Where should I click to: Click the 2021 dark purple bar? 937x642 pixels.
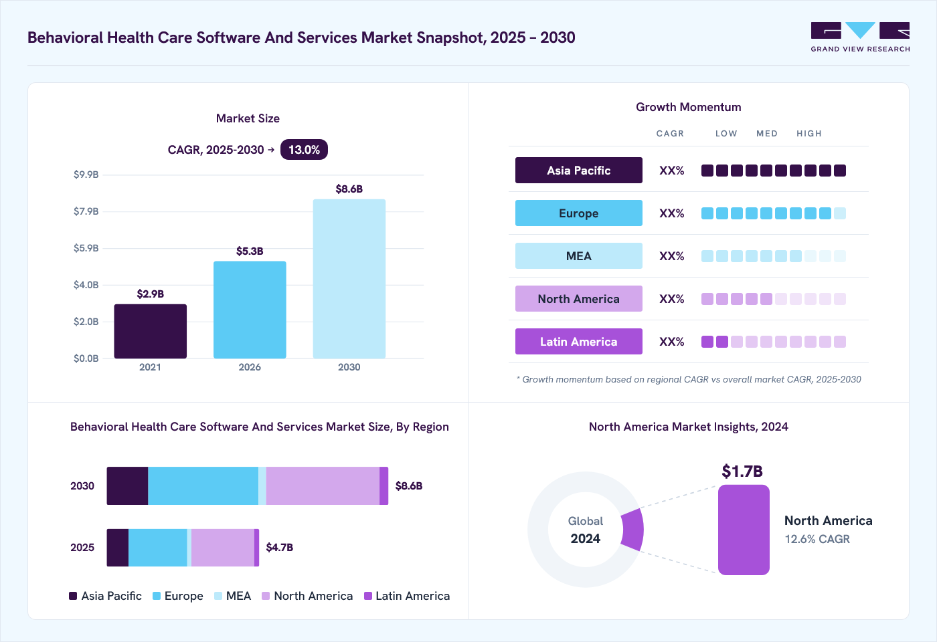coord(151,332)
